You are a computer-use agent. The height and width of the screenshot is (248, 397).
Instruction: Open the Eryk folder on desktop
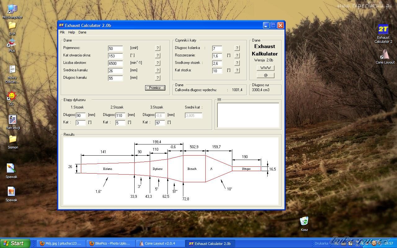pos(12,26)
